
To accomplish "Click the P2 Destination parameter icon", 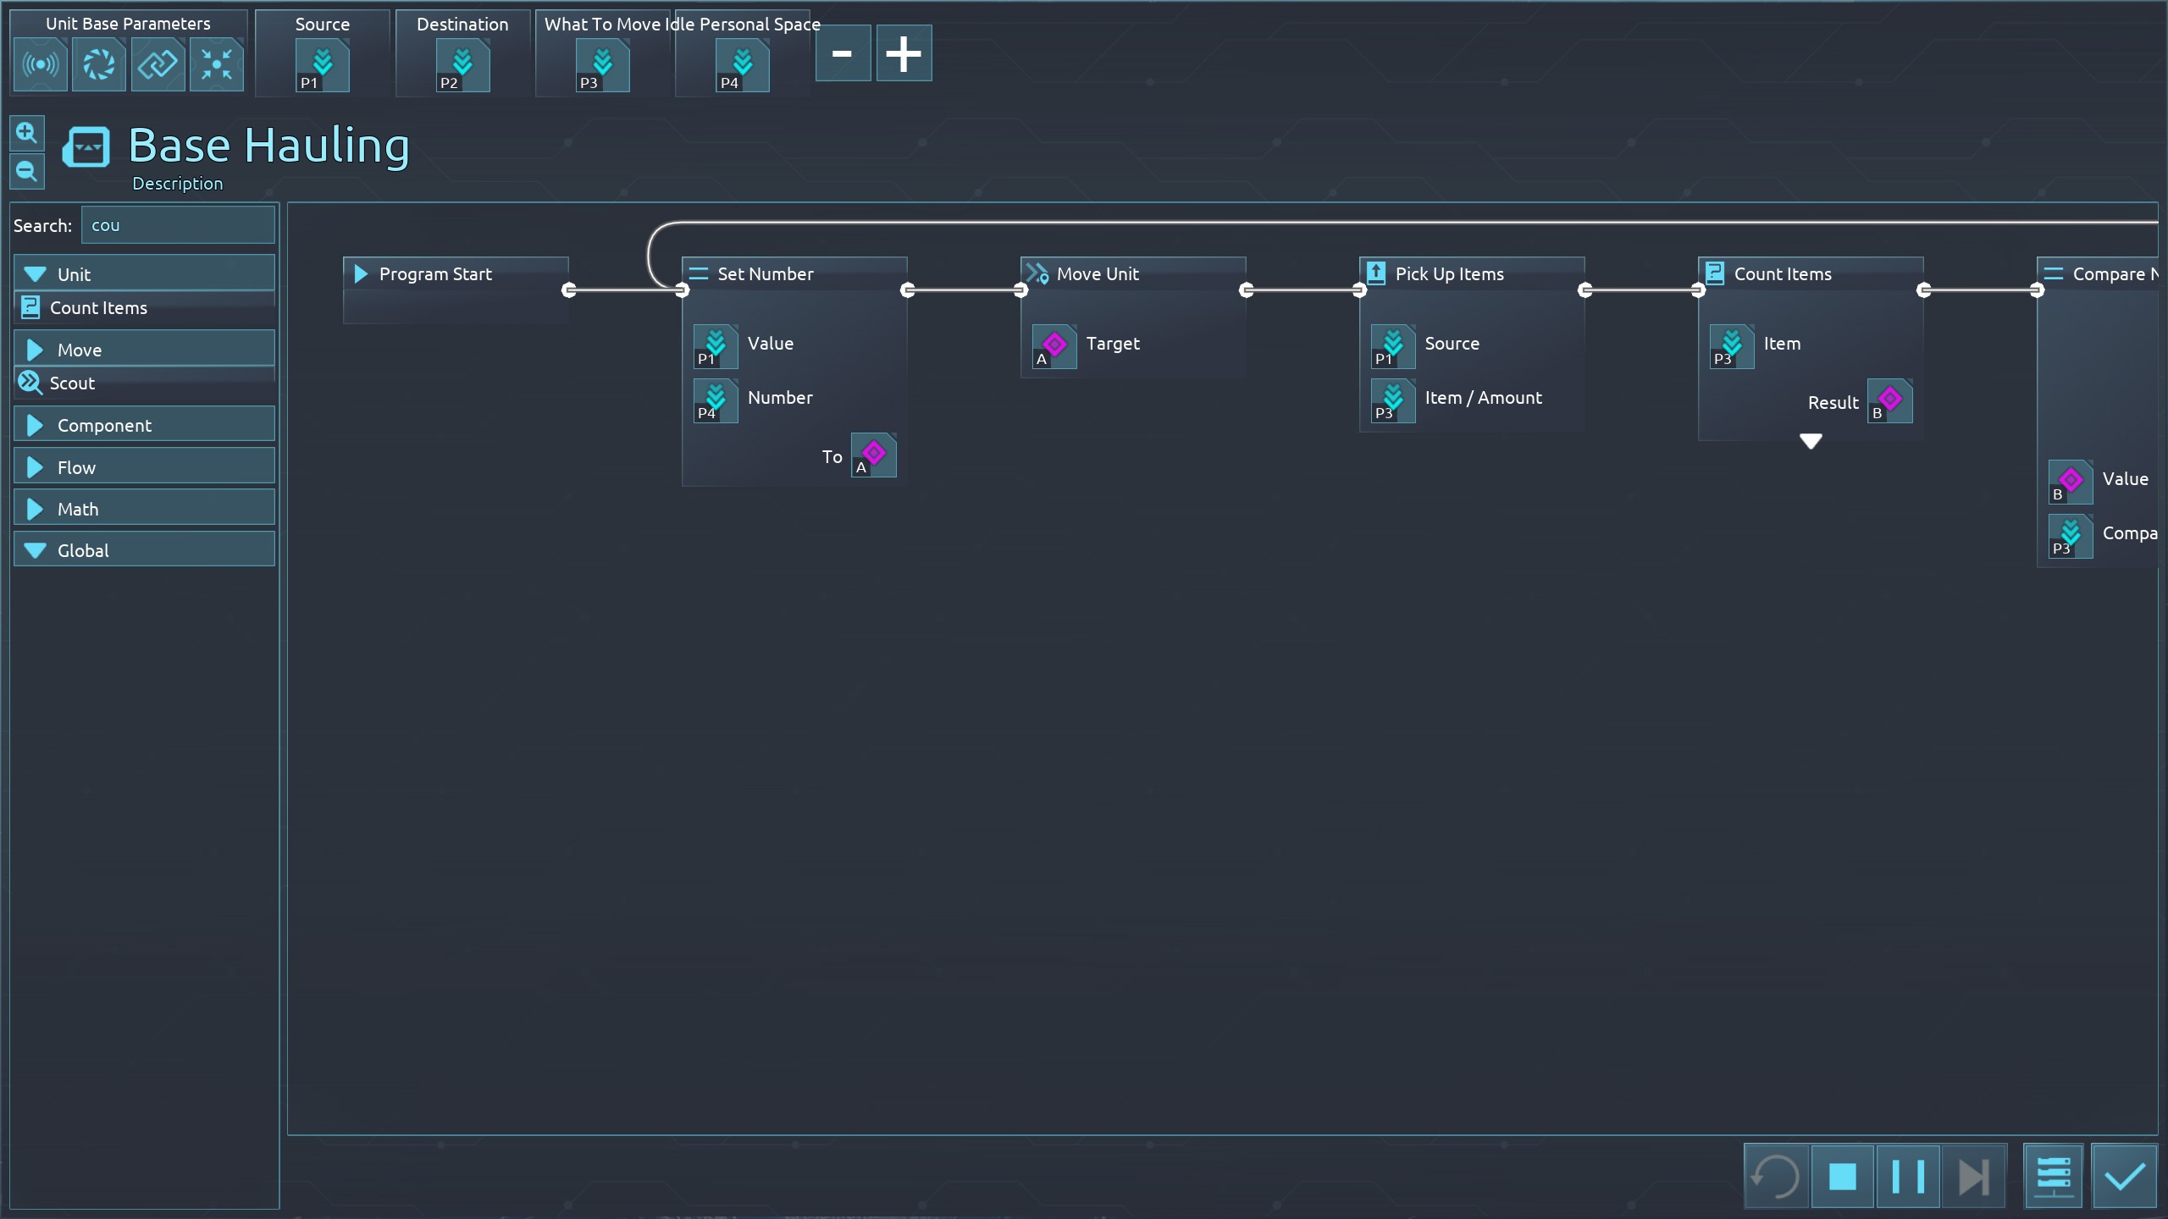I will [462, 65].
